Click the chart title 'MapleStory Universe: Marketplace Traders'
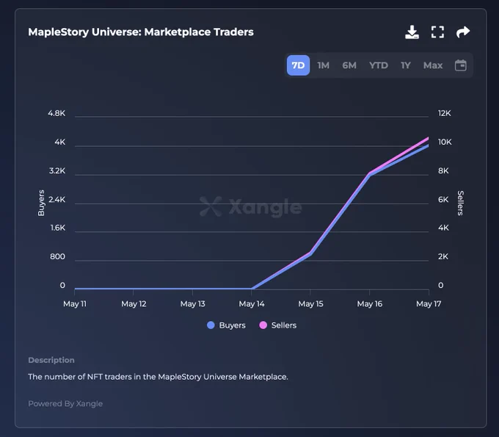This screenshot has width=499, height=437. (x=141, y=32)
